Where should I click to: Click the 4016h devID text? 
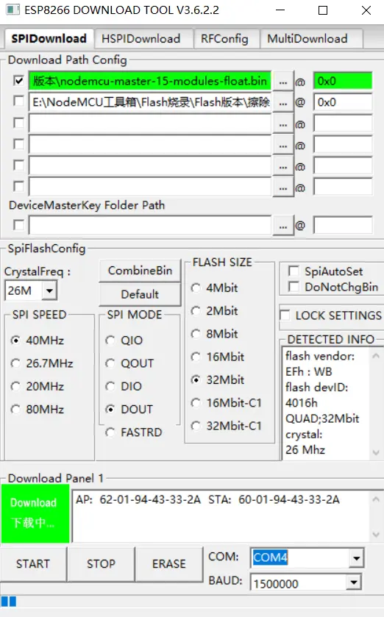[x=302, y=403]
